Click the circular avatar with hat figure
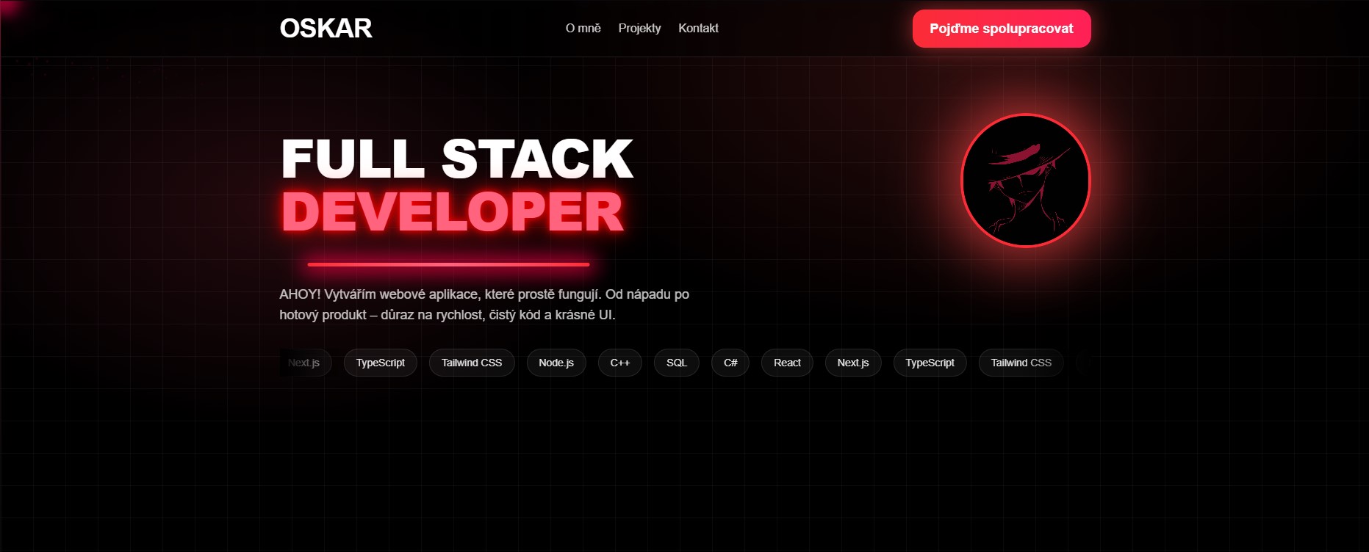The width and height of the screenshot is (1369, 552). click(1025, 181)
